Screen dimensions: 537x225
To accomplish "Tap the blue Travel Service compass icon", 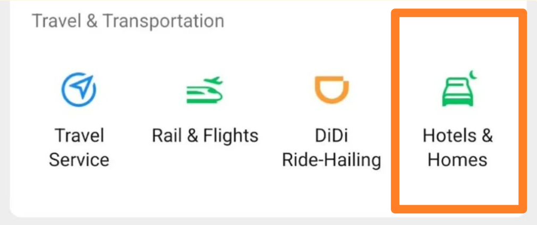I will pyautogui.click(x=78, y=90).
